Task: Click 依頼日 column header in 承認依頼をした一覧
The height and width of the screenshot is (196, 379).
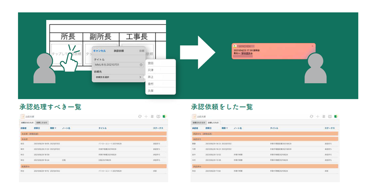Action: [208, 128]
